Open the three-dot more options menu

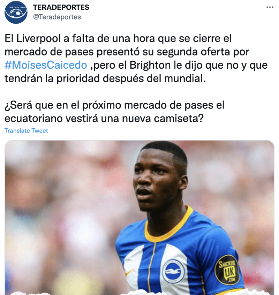pos(270,7)
